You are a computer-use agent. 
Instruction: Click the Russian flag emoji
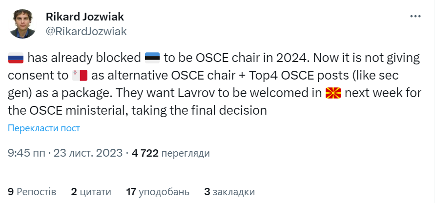[16, 59]
